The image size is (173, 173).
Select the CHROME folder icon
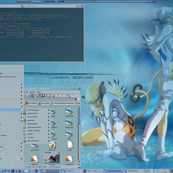[69, 111]
